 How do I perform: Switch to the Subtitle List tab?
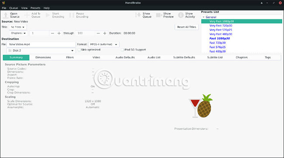(x=215, y=57)
